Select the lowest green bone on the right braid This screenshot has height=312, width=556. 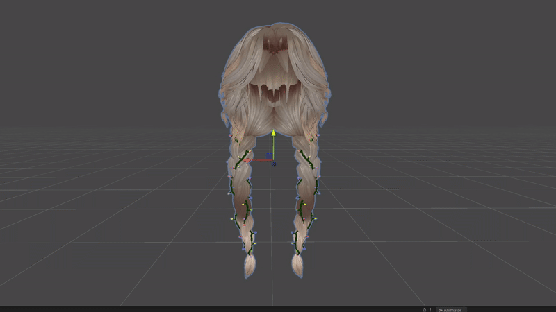click(x=296, y=241)
